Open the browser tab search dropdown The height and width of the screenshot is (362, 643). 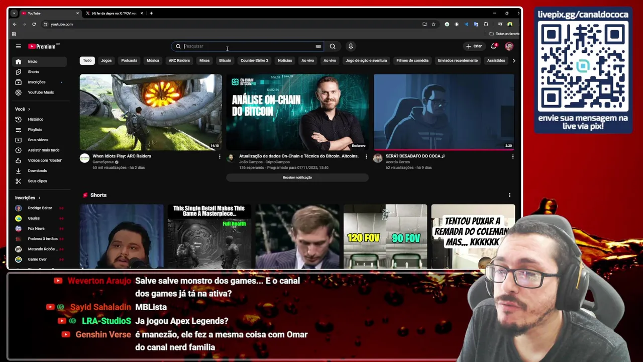(14, 13)
